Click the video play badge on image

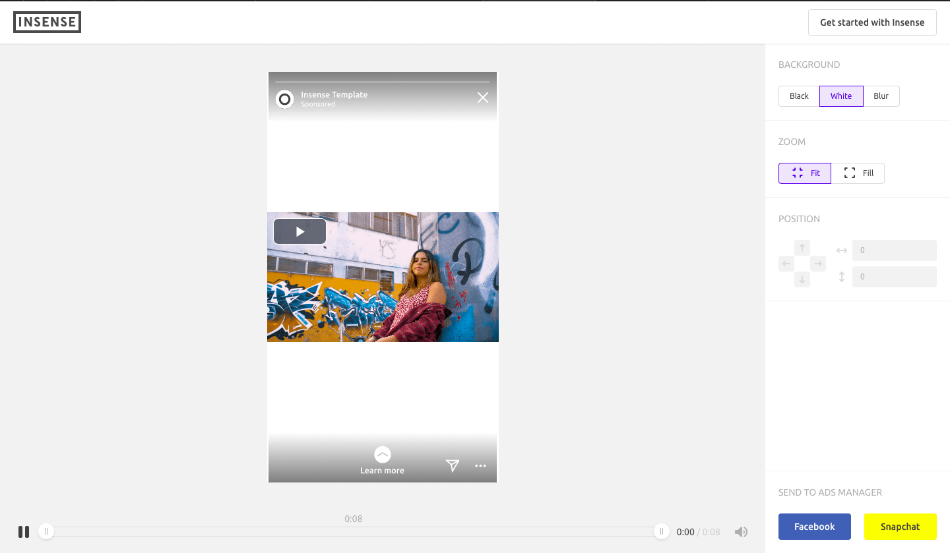(300, 231)
